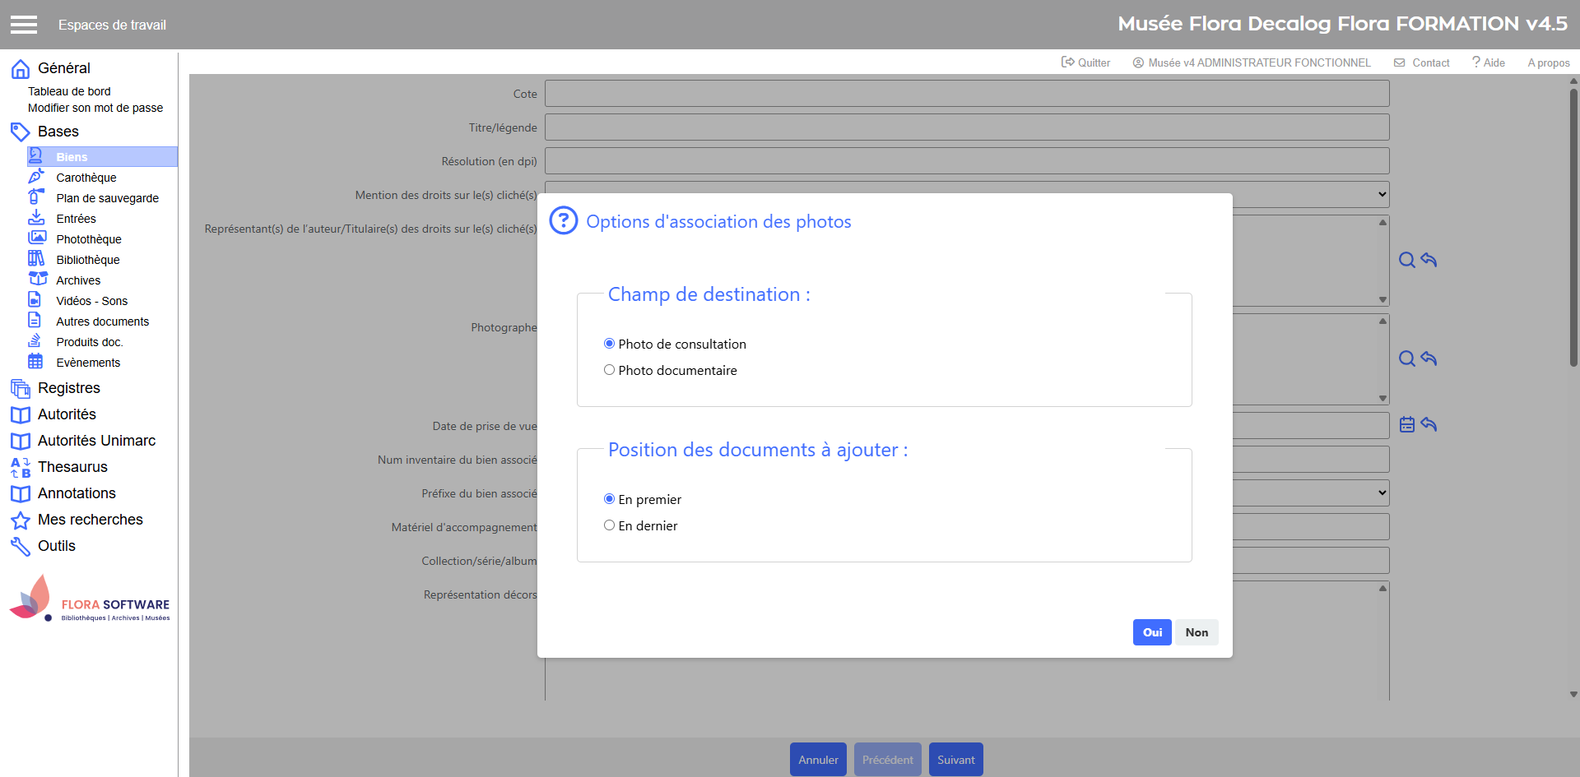The width and height of the screenshot is (1580, 777).
Task: Confirm dialog with Oui button
Action: 1152,632
